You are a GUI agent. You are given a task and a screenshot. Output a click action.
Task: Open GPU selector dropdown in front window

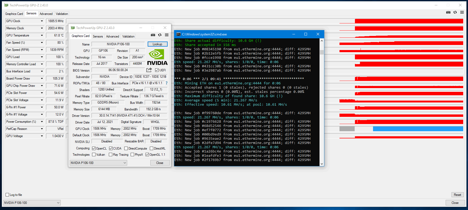[x=98, y=163]
